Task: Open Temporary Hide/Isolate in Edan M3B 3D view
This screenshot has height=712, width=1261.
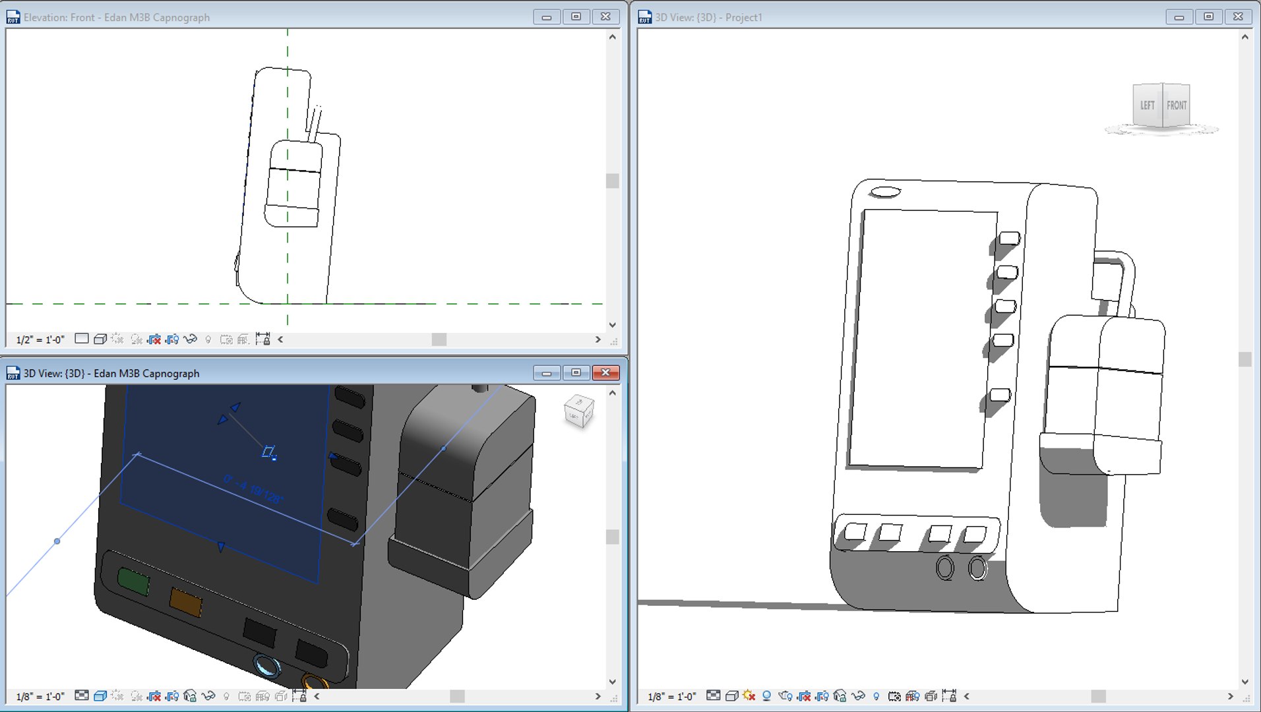Action: (208, 696)
